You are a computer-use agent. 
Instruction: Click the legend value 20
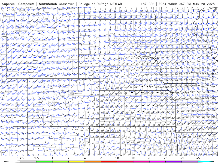[149, 158]
